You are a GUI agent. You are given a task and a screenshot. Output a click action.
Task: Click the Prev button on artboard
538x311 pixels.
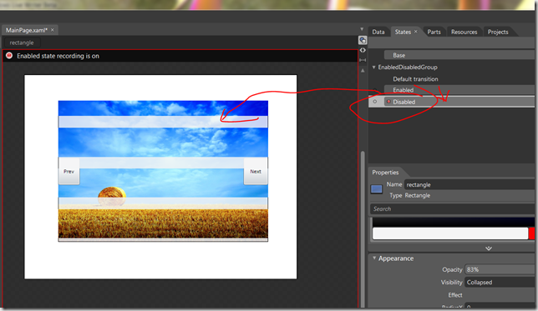point(69,171)
